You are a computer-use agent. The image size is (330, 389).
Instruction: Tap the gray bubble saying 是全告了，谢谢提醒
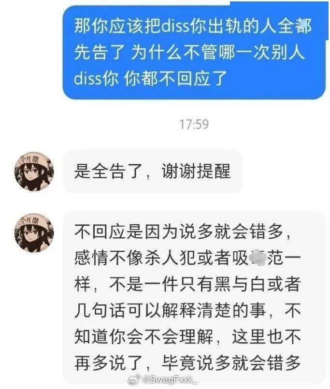[x=152, y=172]
